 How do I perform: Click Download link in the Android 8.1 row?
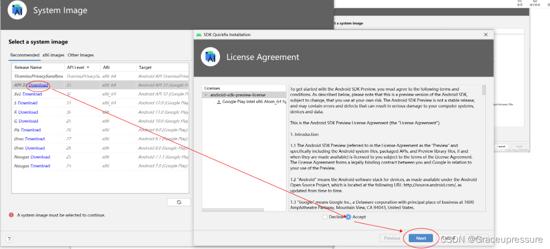[x=35, y=139]
